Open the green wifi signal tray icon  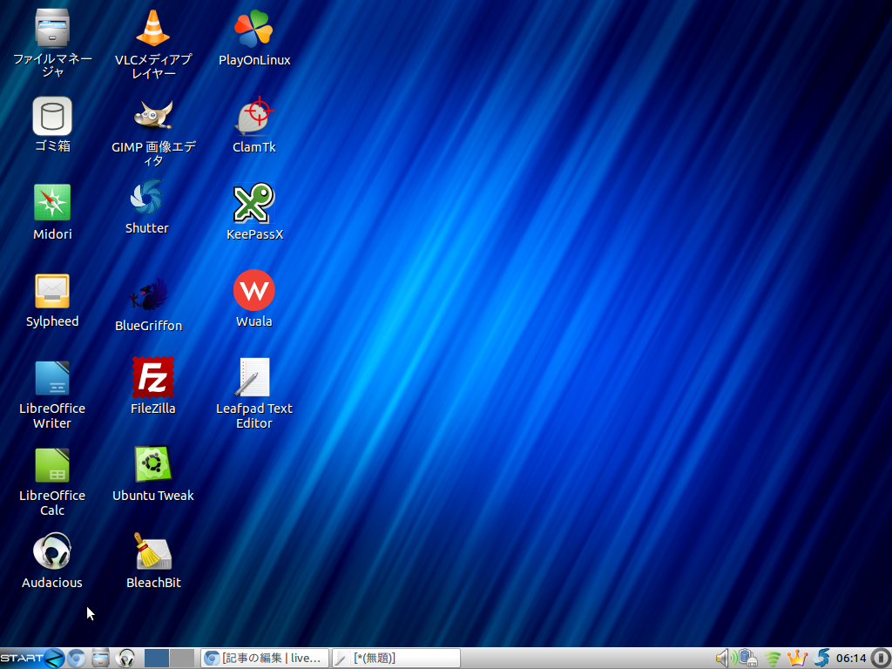[x=773, y=659]
